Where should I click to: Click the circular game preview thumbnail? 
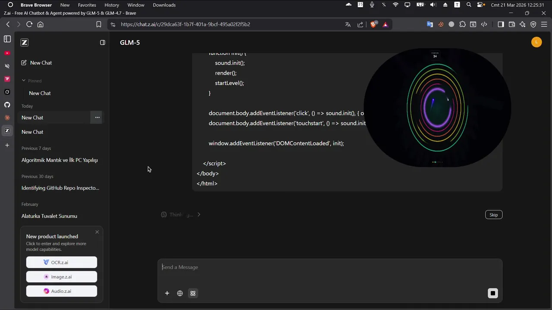pos(437,107)
